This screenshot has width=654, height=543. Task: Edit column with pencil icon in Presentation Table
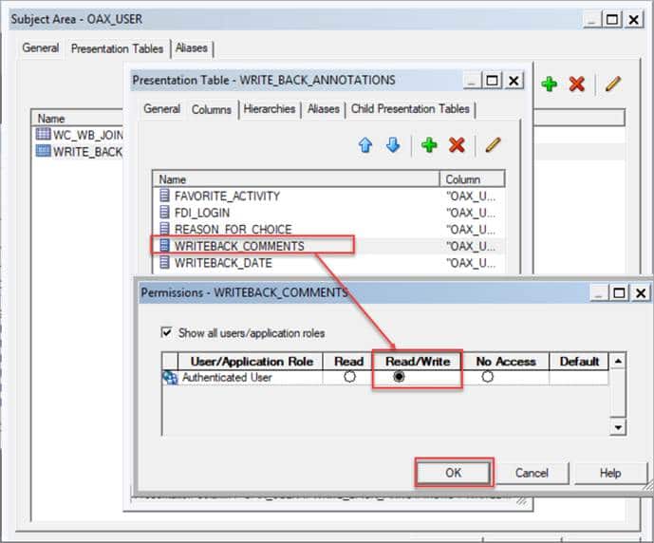click(493, 145)
